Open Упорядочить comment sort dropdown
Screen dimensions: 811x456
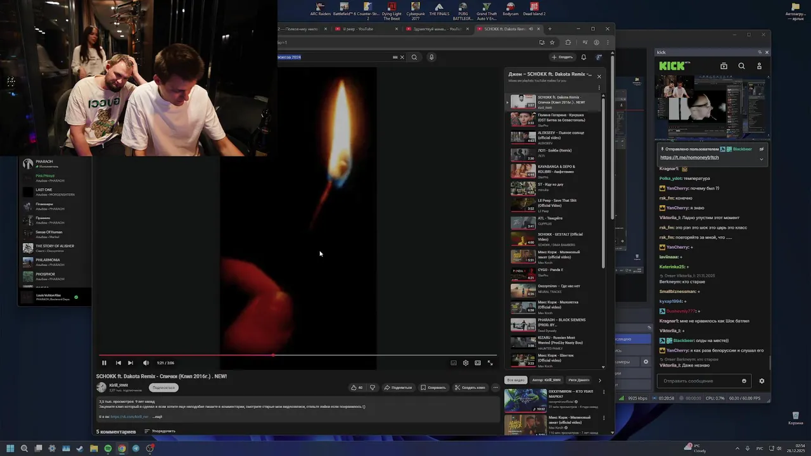[x=160, y=431]
